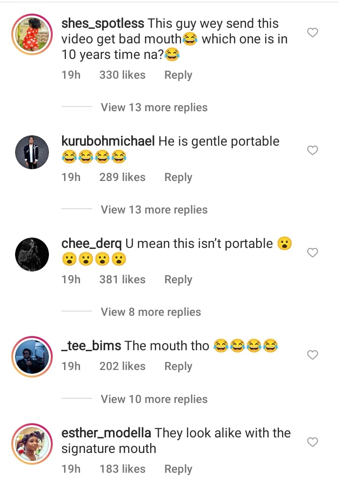Show 8 more replies under chee_derq
The width and height of the screenshot is (339, 485).
151,312
